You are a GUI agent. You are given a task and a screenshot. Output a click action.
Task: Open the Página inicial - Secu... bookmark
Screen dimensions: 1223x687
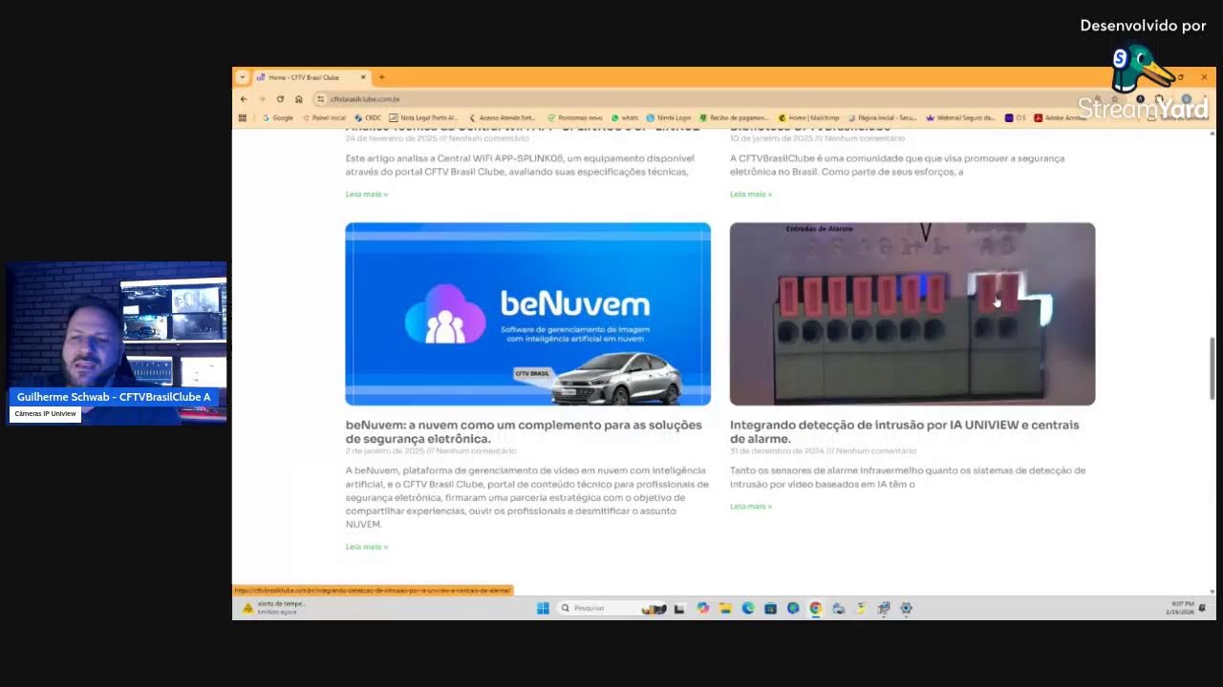(x=882, y=117)
